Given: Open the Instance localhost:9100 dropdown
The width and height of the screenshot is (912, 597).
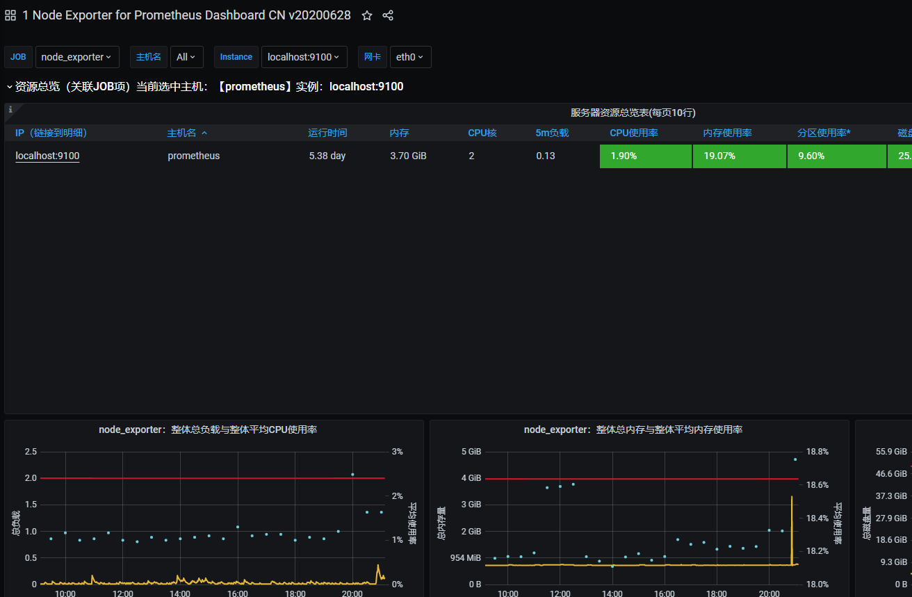Looking at the screenshot, I should (304, 57).
